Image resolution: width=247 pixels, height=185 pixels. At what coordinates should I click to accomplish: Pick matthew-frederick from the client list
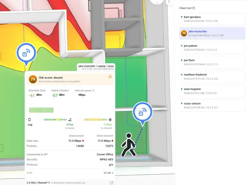(212, 76)
